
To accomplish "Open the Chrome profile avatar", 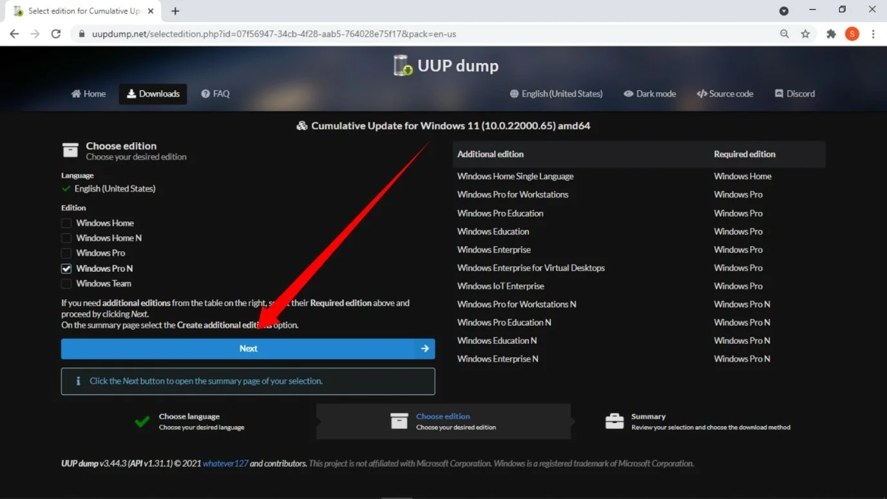I will [x=852, y=34].
